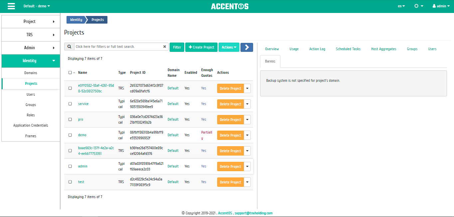Viewport: 454px width, 217px height.
Task: Open the service project link
Action: tap(83, 104)
